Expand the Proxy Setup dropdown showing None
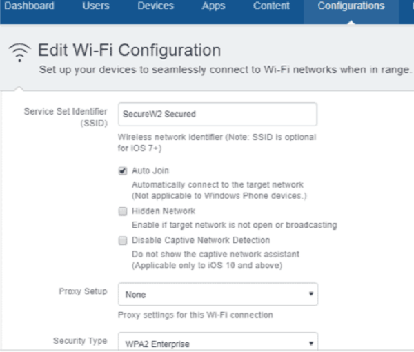This screenshot has height=352, width=414. [x=217, y=294]
